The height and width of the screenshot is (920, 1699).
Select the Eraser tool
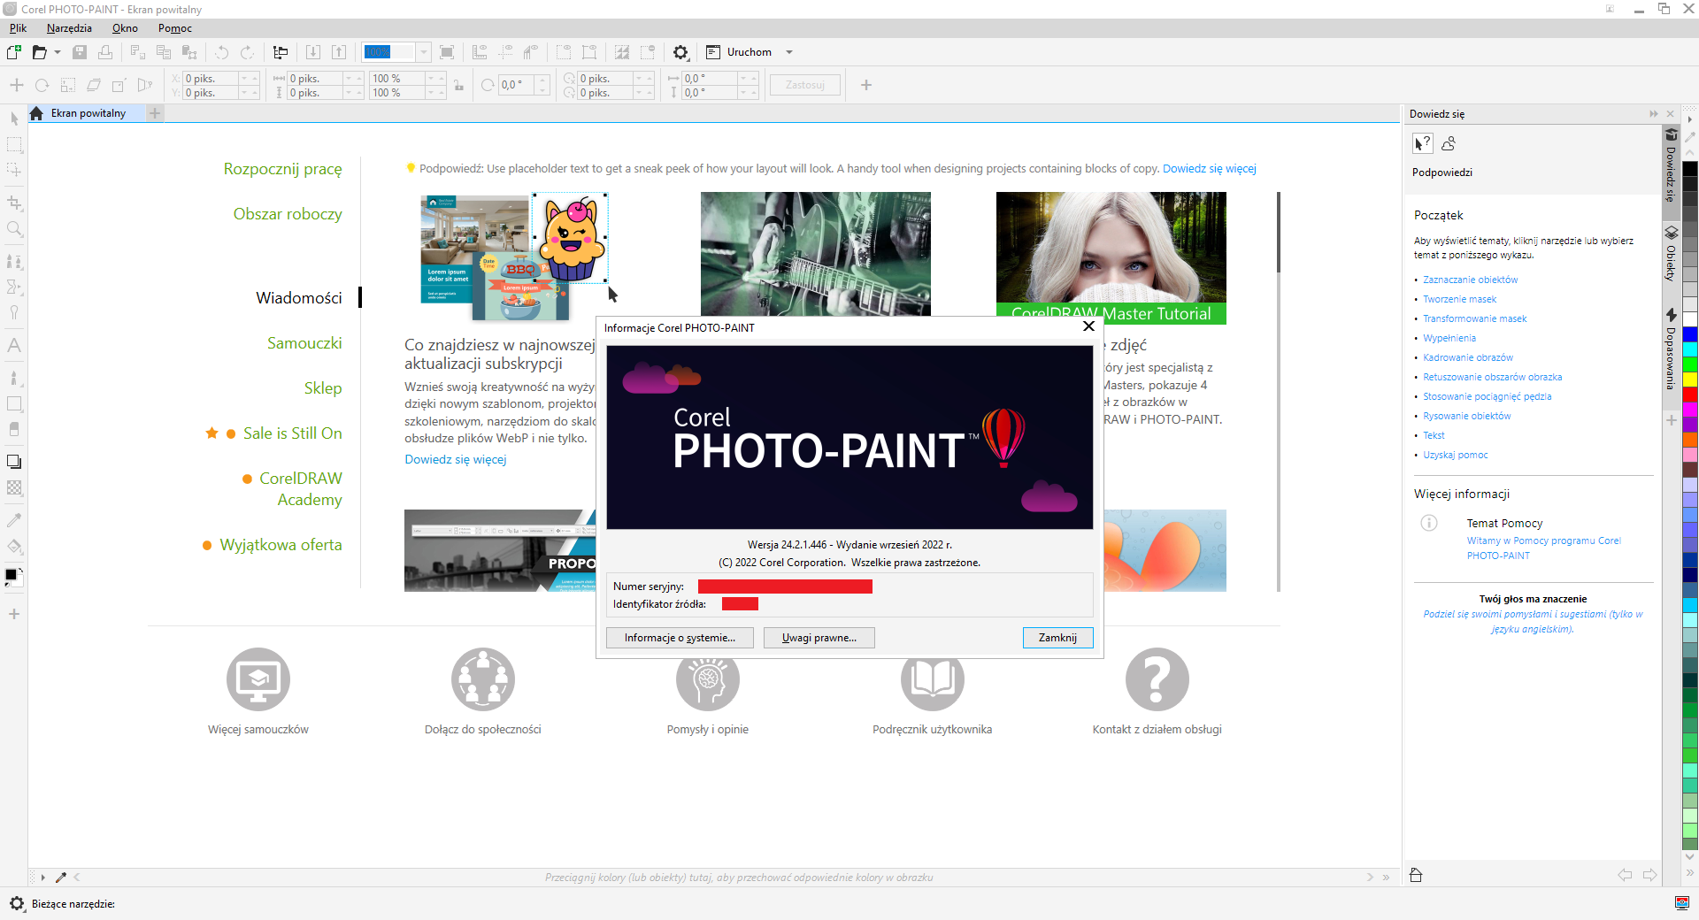coord(14,429)
